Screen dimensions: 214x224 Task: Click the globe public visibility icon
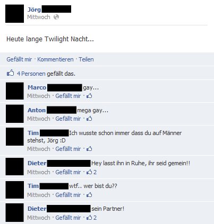[56, 17]
